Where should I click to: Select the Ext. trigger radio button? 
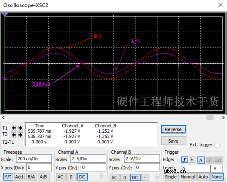217,145
